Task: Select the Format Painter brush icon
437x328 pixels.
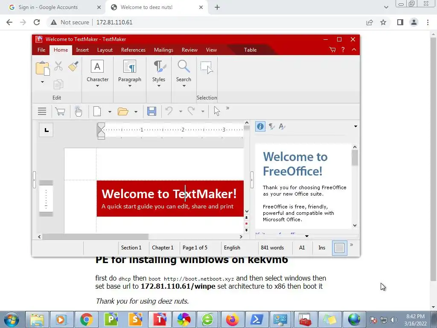Action: tap(73, 66)
